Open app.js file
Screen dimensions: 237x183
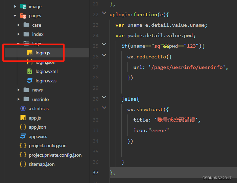[35, 118]
